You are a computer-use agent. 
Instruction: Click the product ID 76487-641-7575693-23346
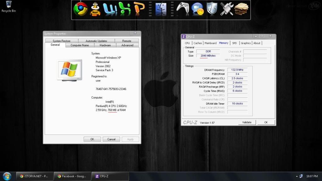(x=111, y=89)
